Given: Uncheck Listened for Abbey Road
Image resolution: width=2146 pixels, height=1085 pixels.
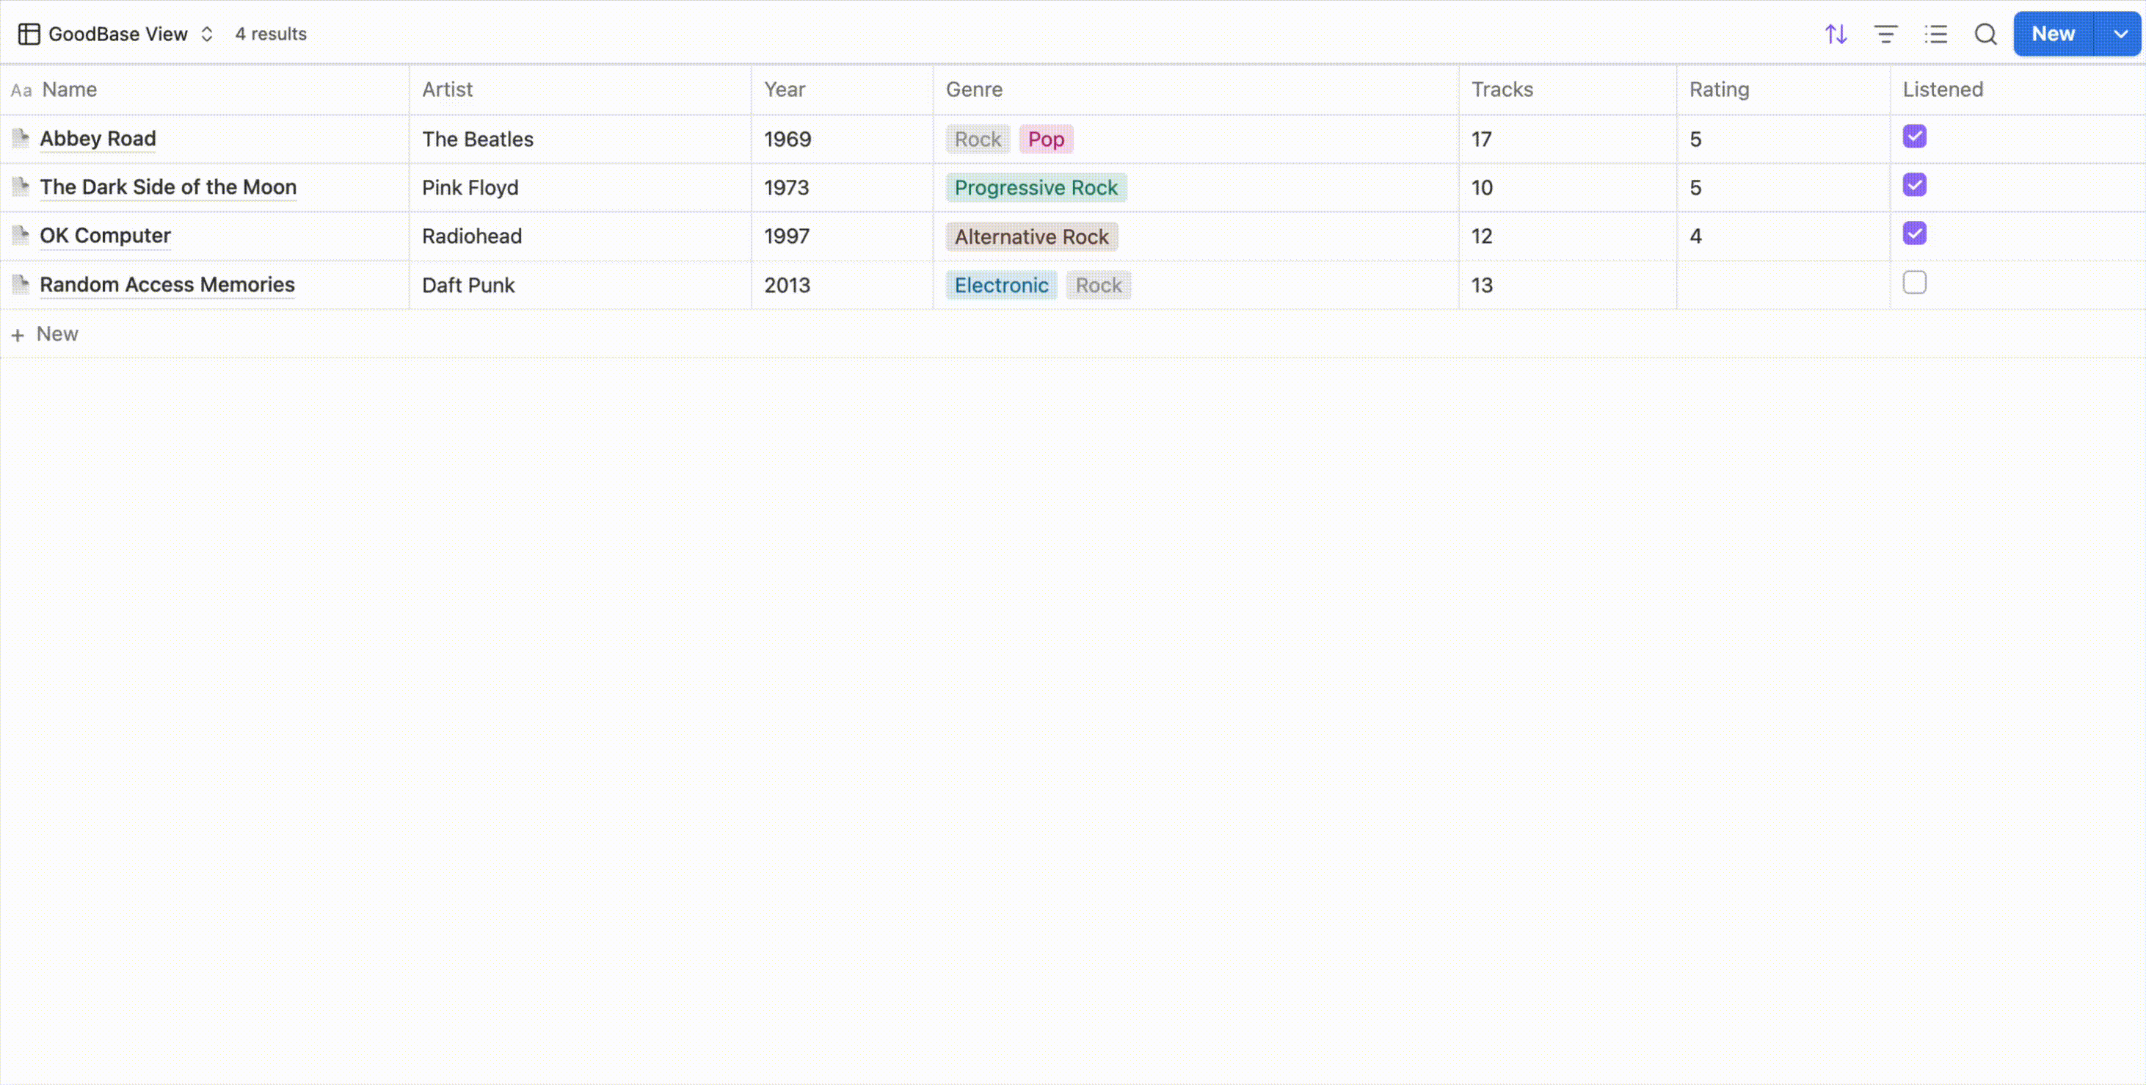Looking at the screenshot, I should pyautogui.click(x=1914, y=137).
